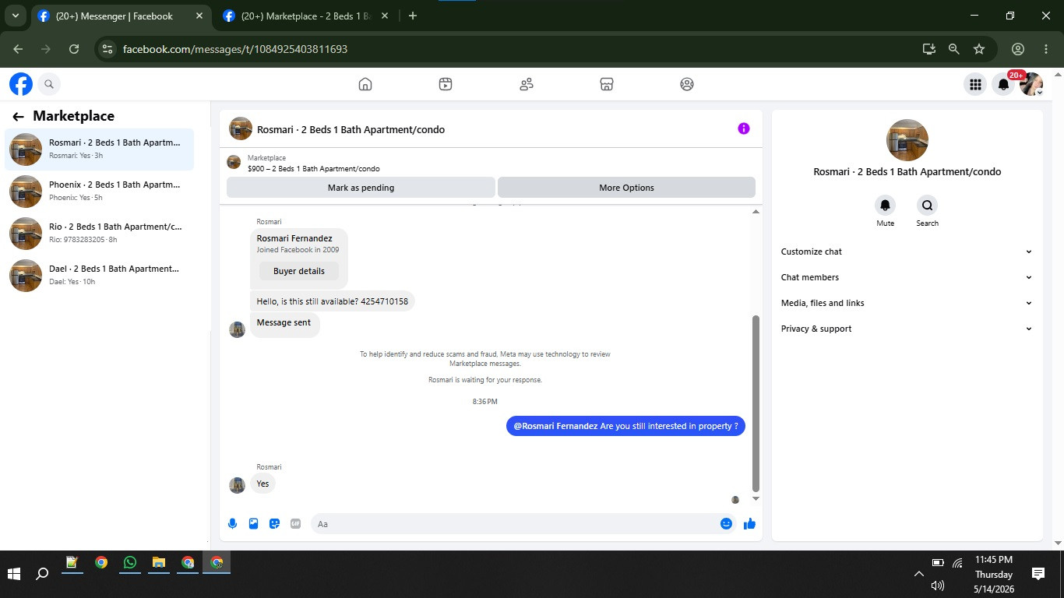Click Rosmari header title of conversation
1064x598 pixels.
coord(351,129)
